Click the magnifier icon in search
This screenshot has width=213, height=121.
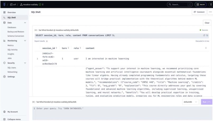[x=170, y=5]
